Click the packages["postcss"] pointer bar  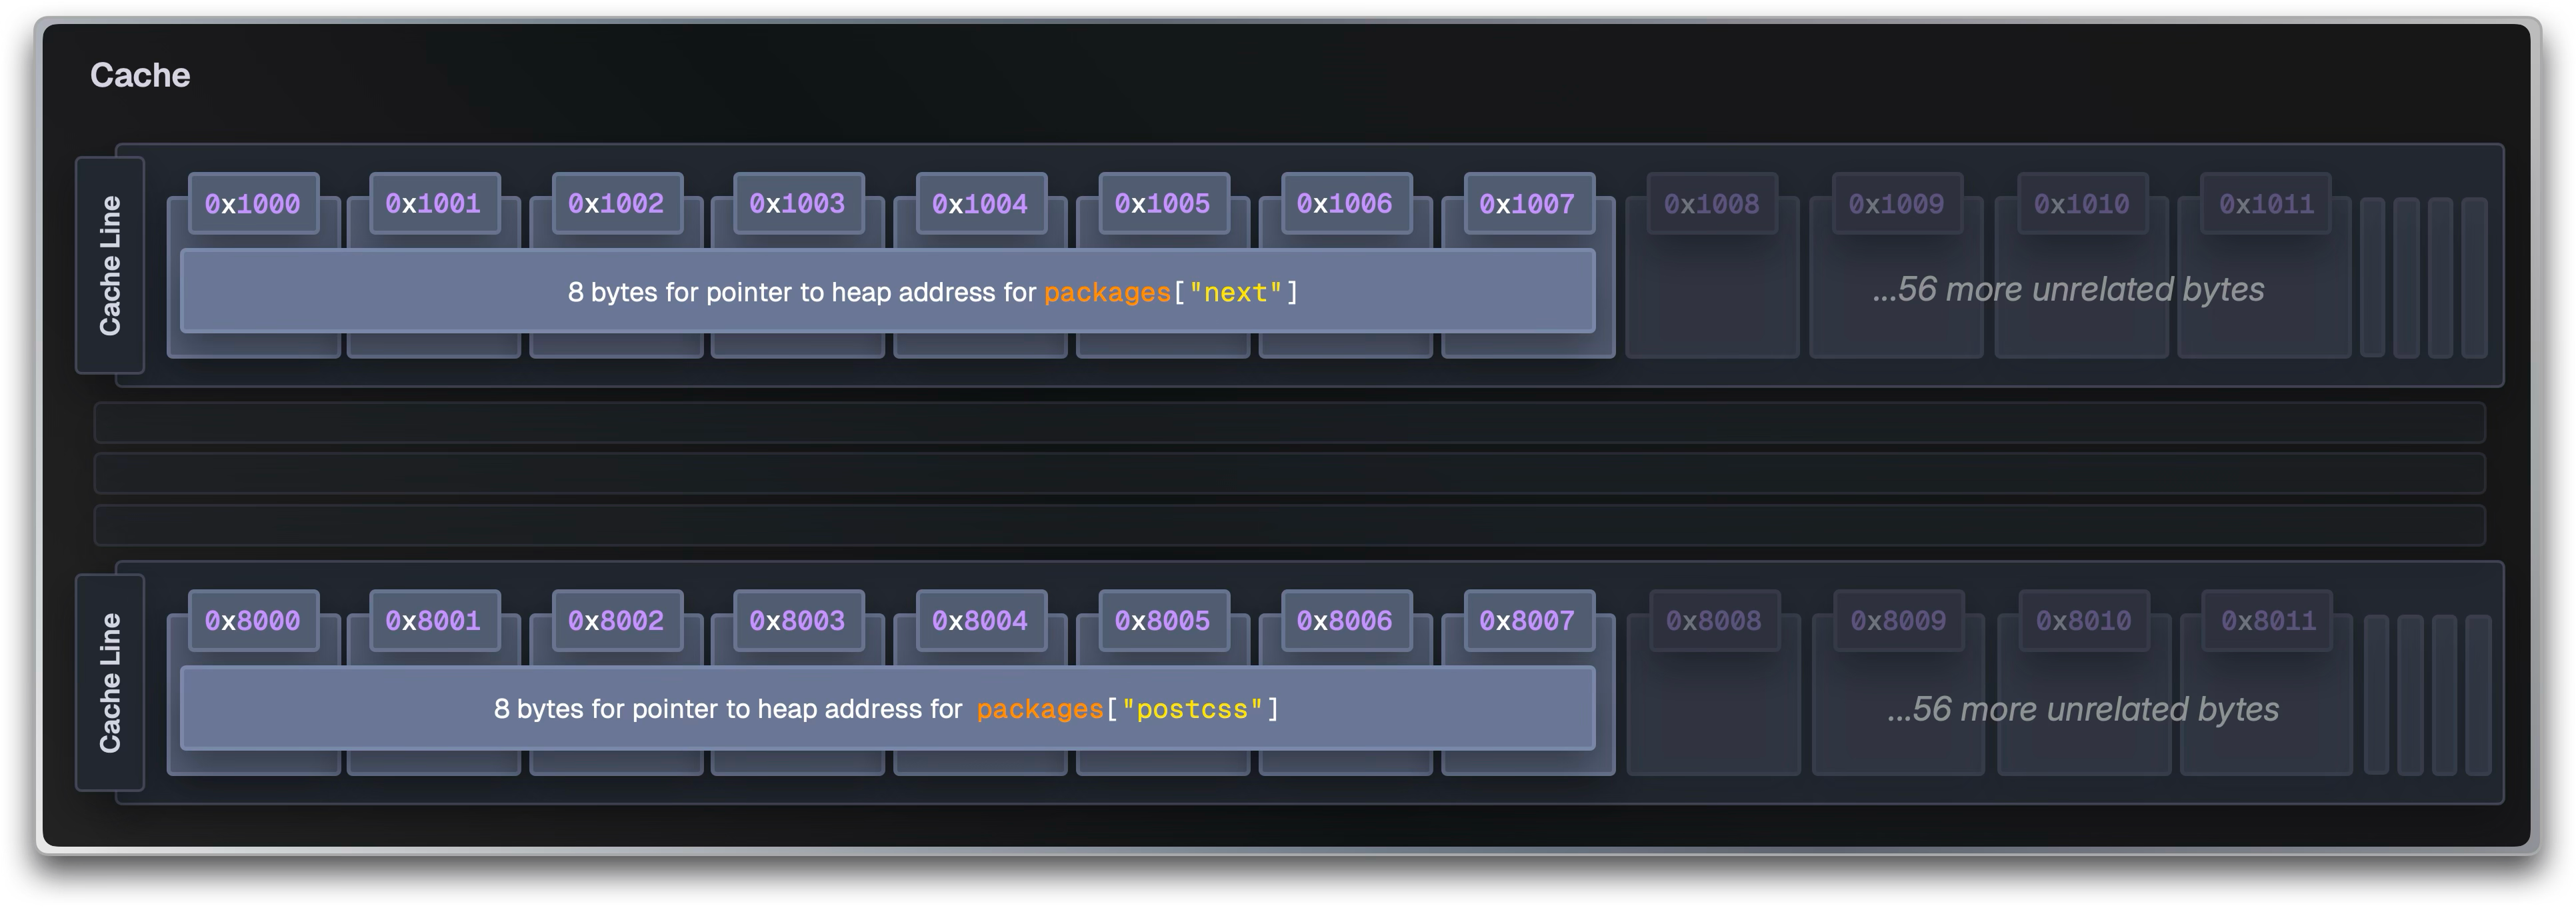pyautogui.click(x=887, y=709)
